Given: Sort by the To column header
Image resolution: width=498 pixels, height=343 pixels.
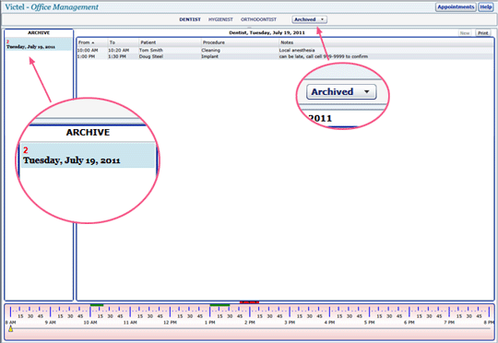Looking at the screenshot, I should (x=123, y=42).
